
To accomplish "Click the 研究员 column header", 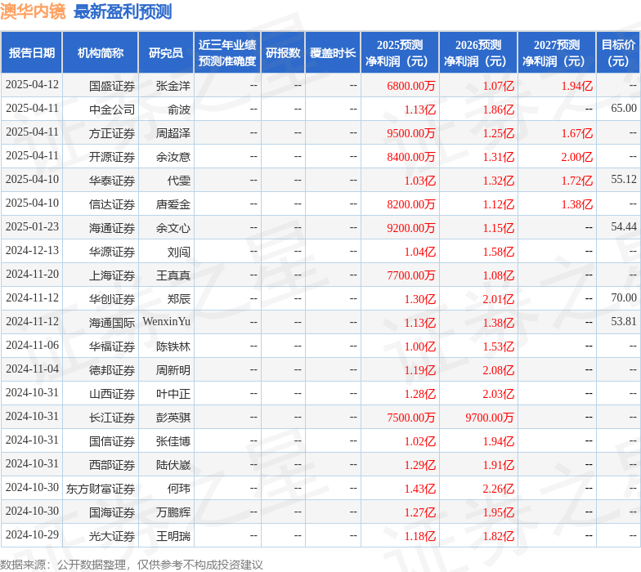I will pyautogui.click(x=166, y=53).
